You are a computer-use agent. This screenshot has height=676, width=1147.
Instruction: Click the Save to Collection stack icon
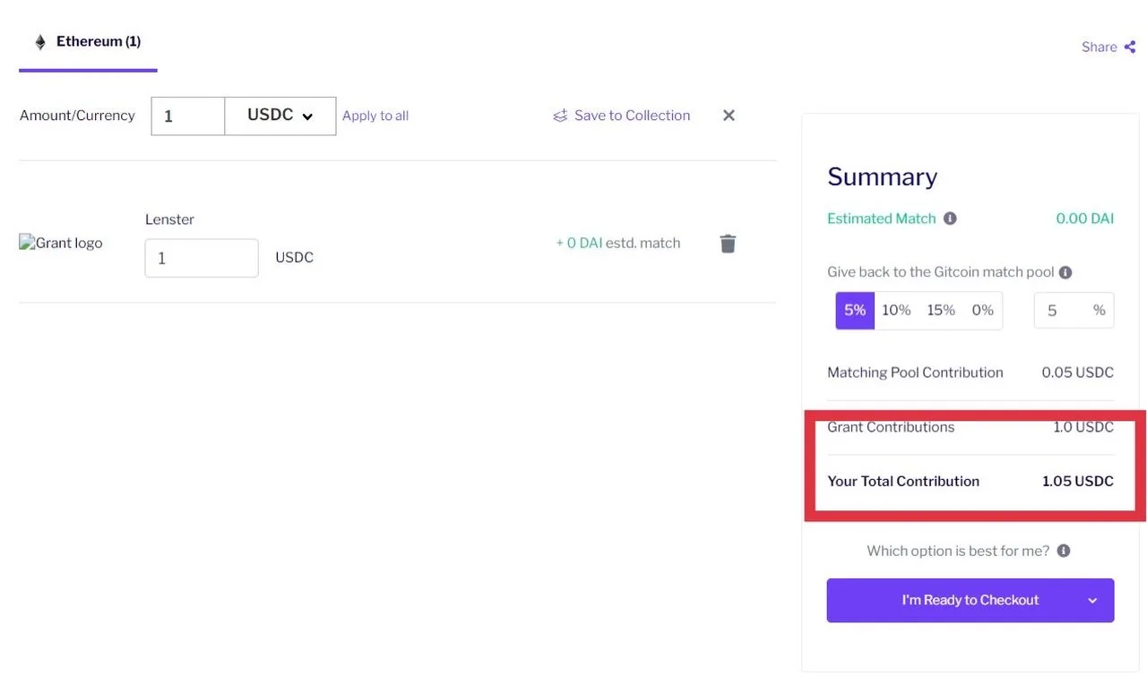(x=560, y=116)
